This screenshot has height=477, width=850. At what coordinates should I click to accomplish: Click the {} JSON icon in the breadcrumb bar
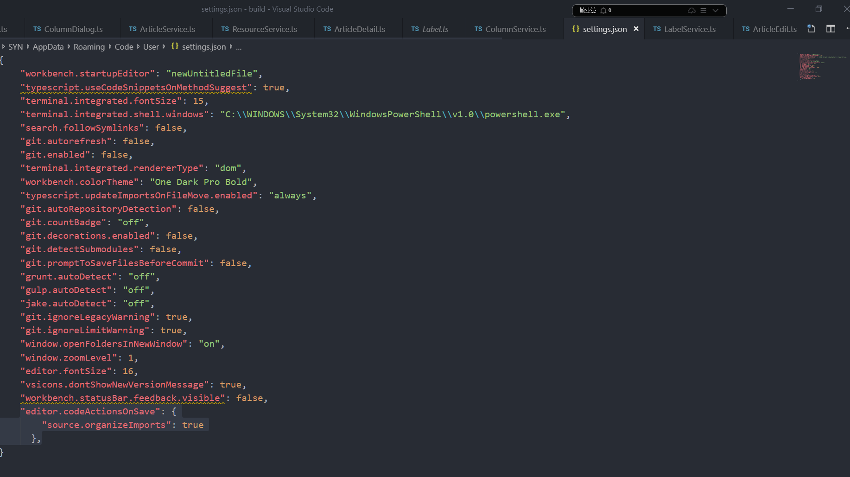coord(174,46)
